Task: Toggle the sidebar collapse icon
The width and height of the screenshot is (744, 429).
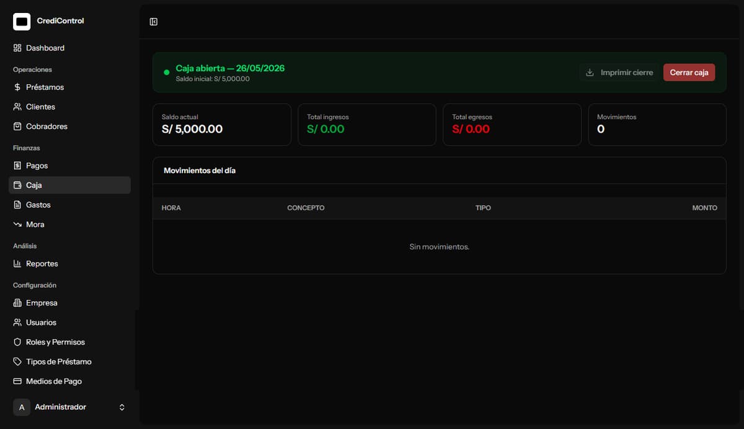Action: tap(154, 22)
